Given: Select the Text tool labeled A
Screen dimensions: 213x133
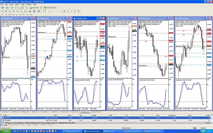Looking at the screenshot, I should [71, 11].
